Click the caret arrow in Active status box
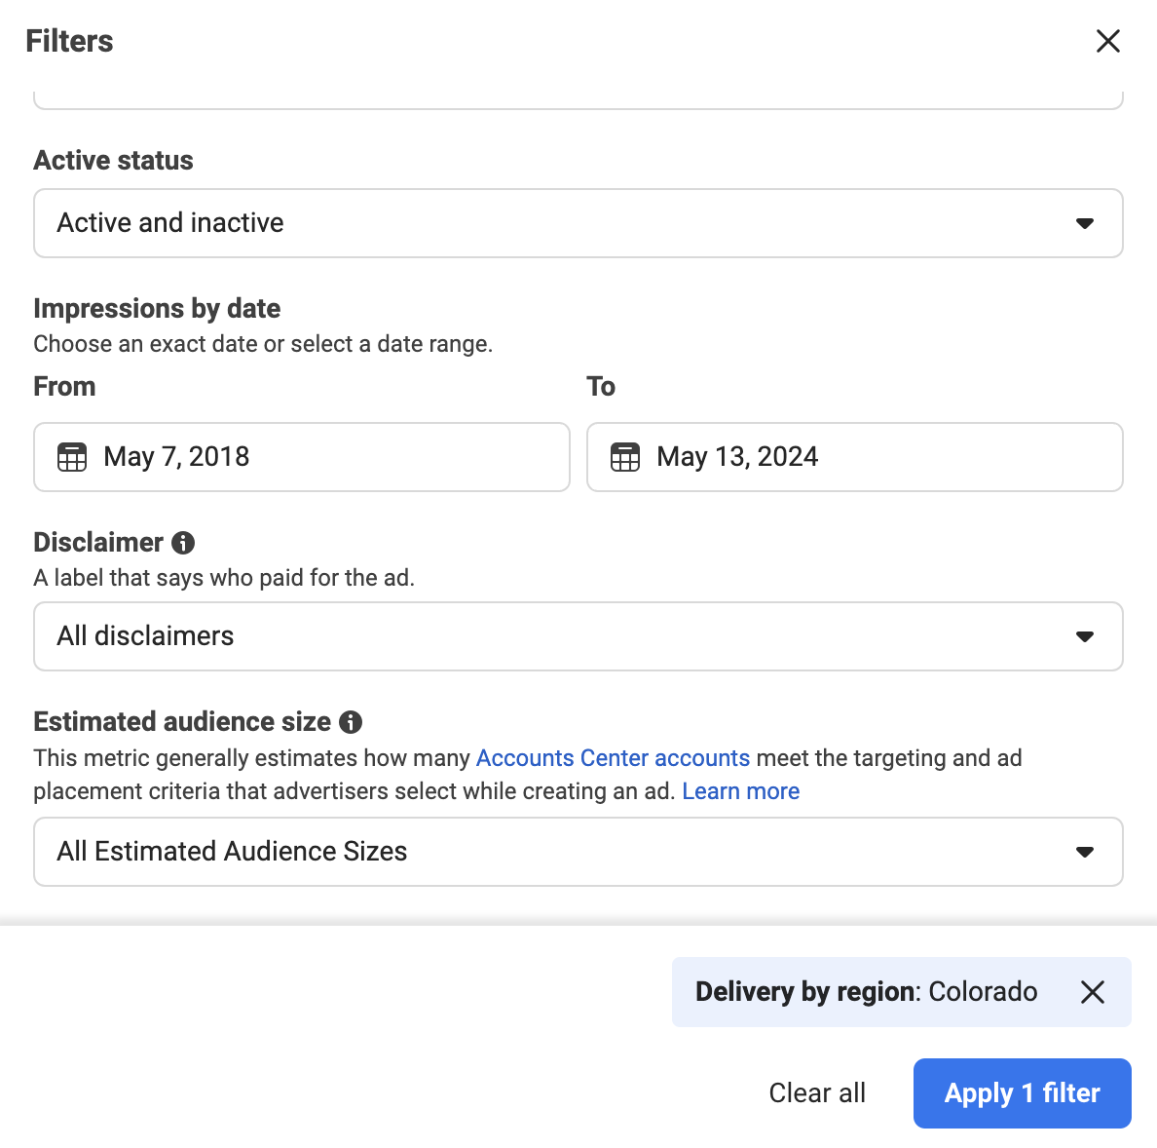This screenshot has height=1148, width=1157. 1084,223
